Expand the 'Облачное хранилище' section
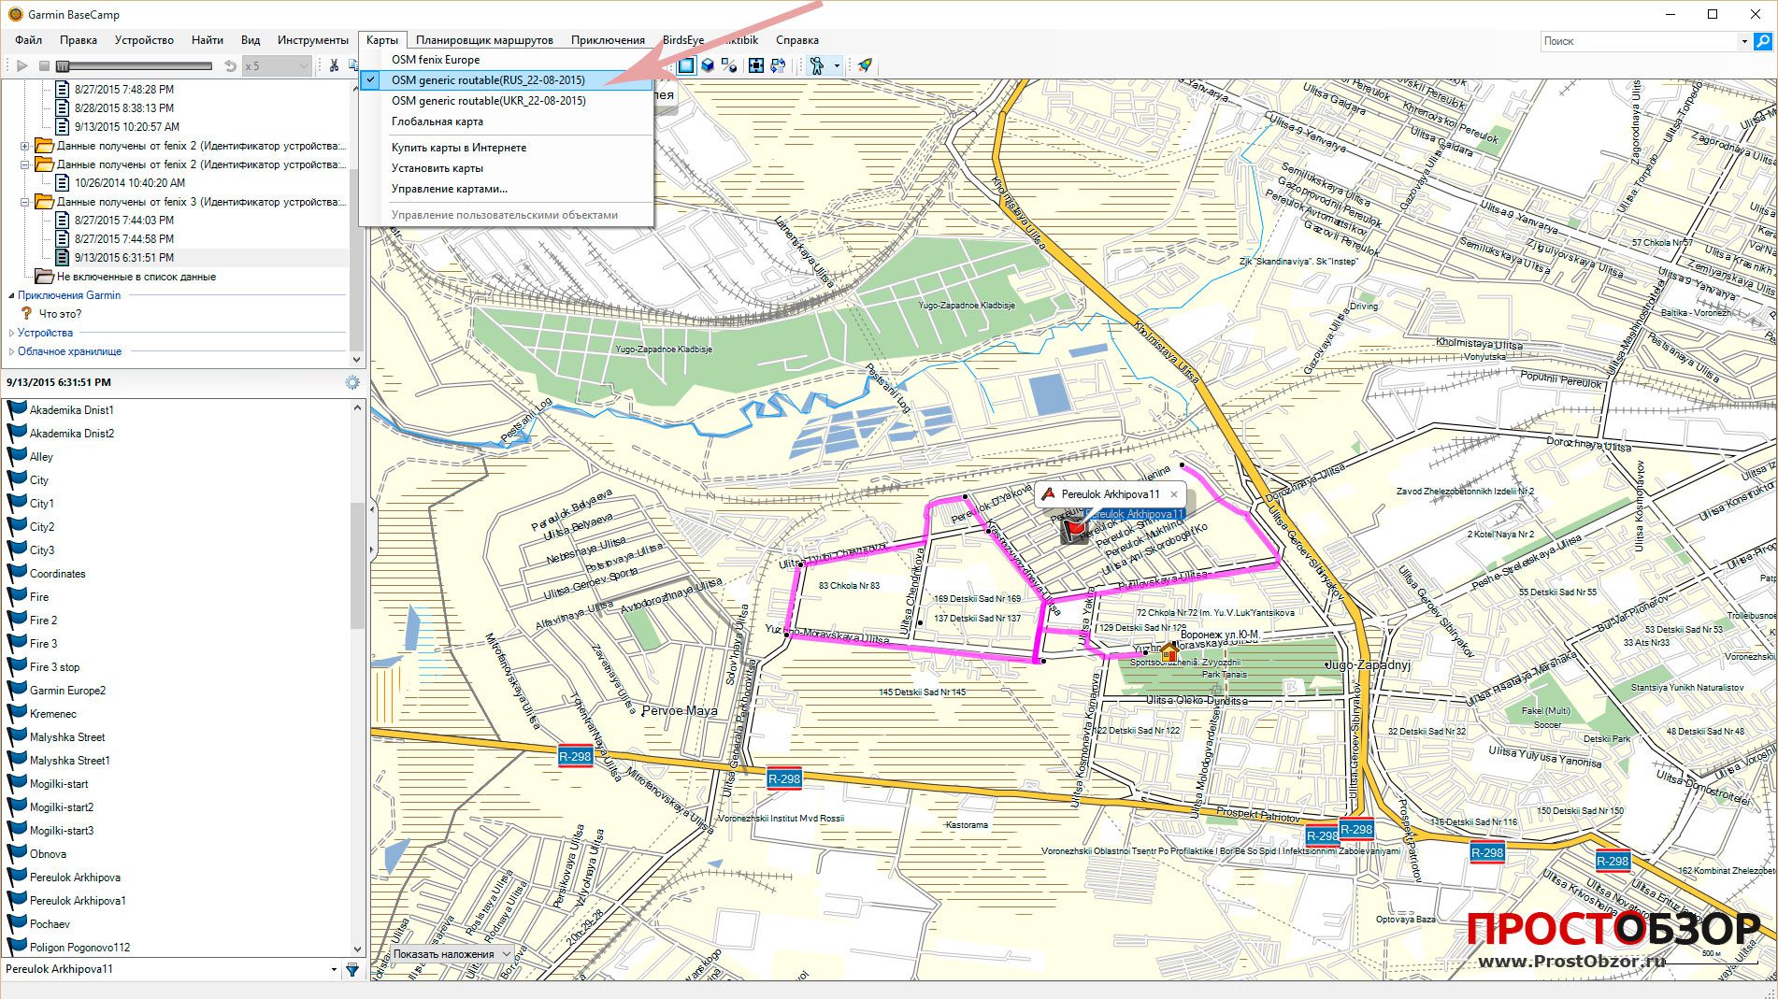This screenshot has width=1778, height=999. [x=11, y=351]
